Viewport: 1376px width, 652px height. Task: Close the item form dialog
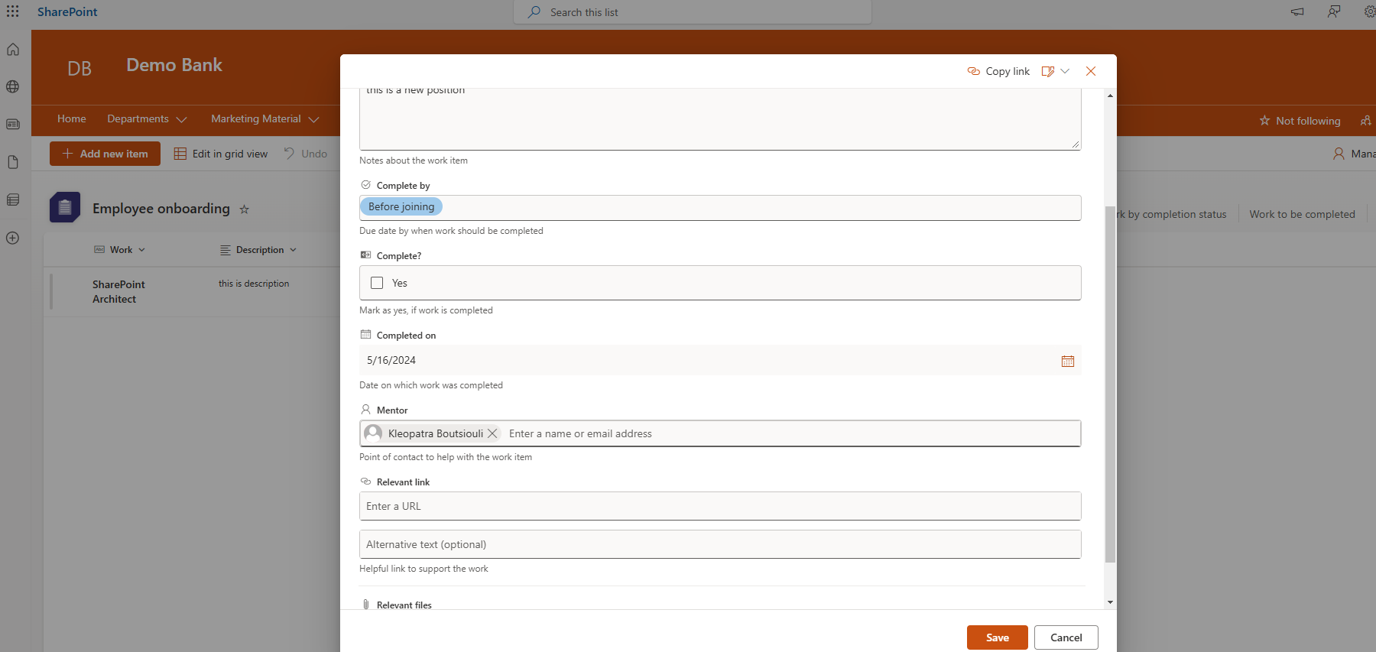pos(1091,71)
